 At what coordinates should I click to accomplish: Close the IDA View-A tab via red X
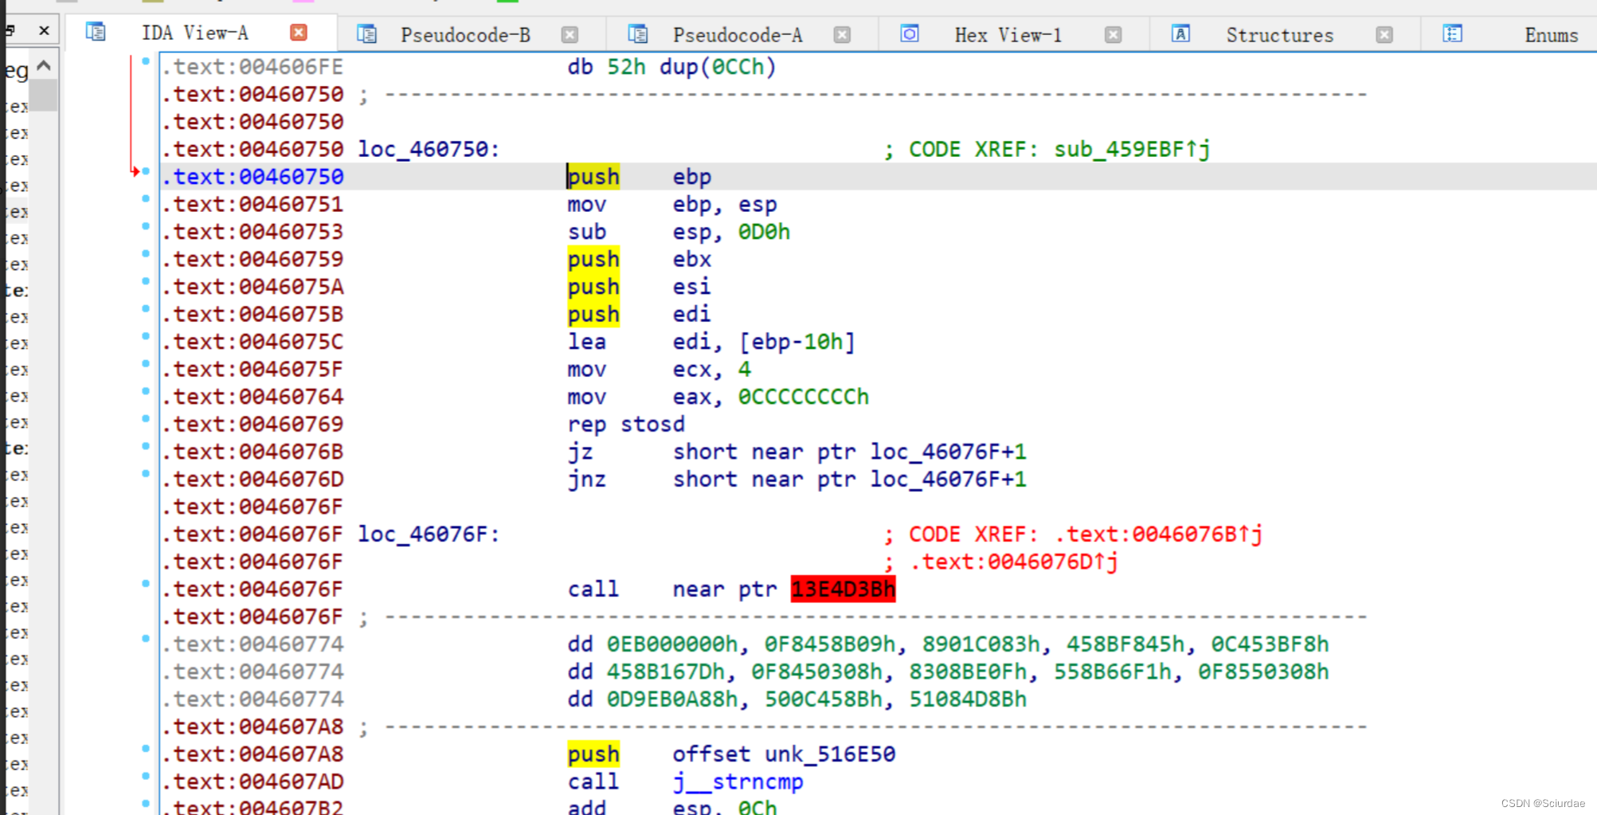pyautogui.click(x=298, y=32)
